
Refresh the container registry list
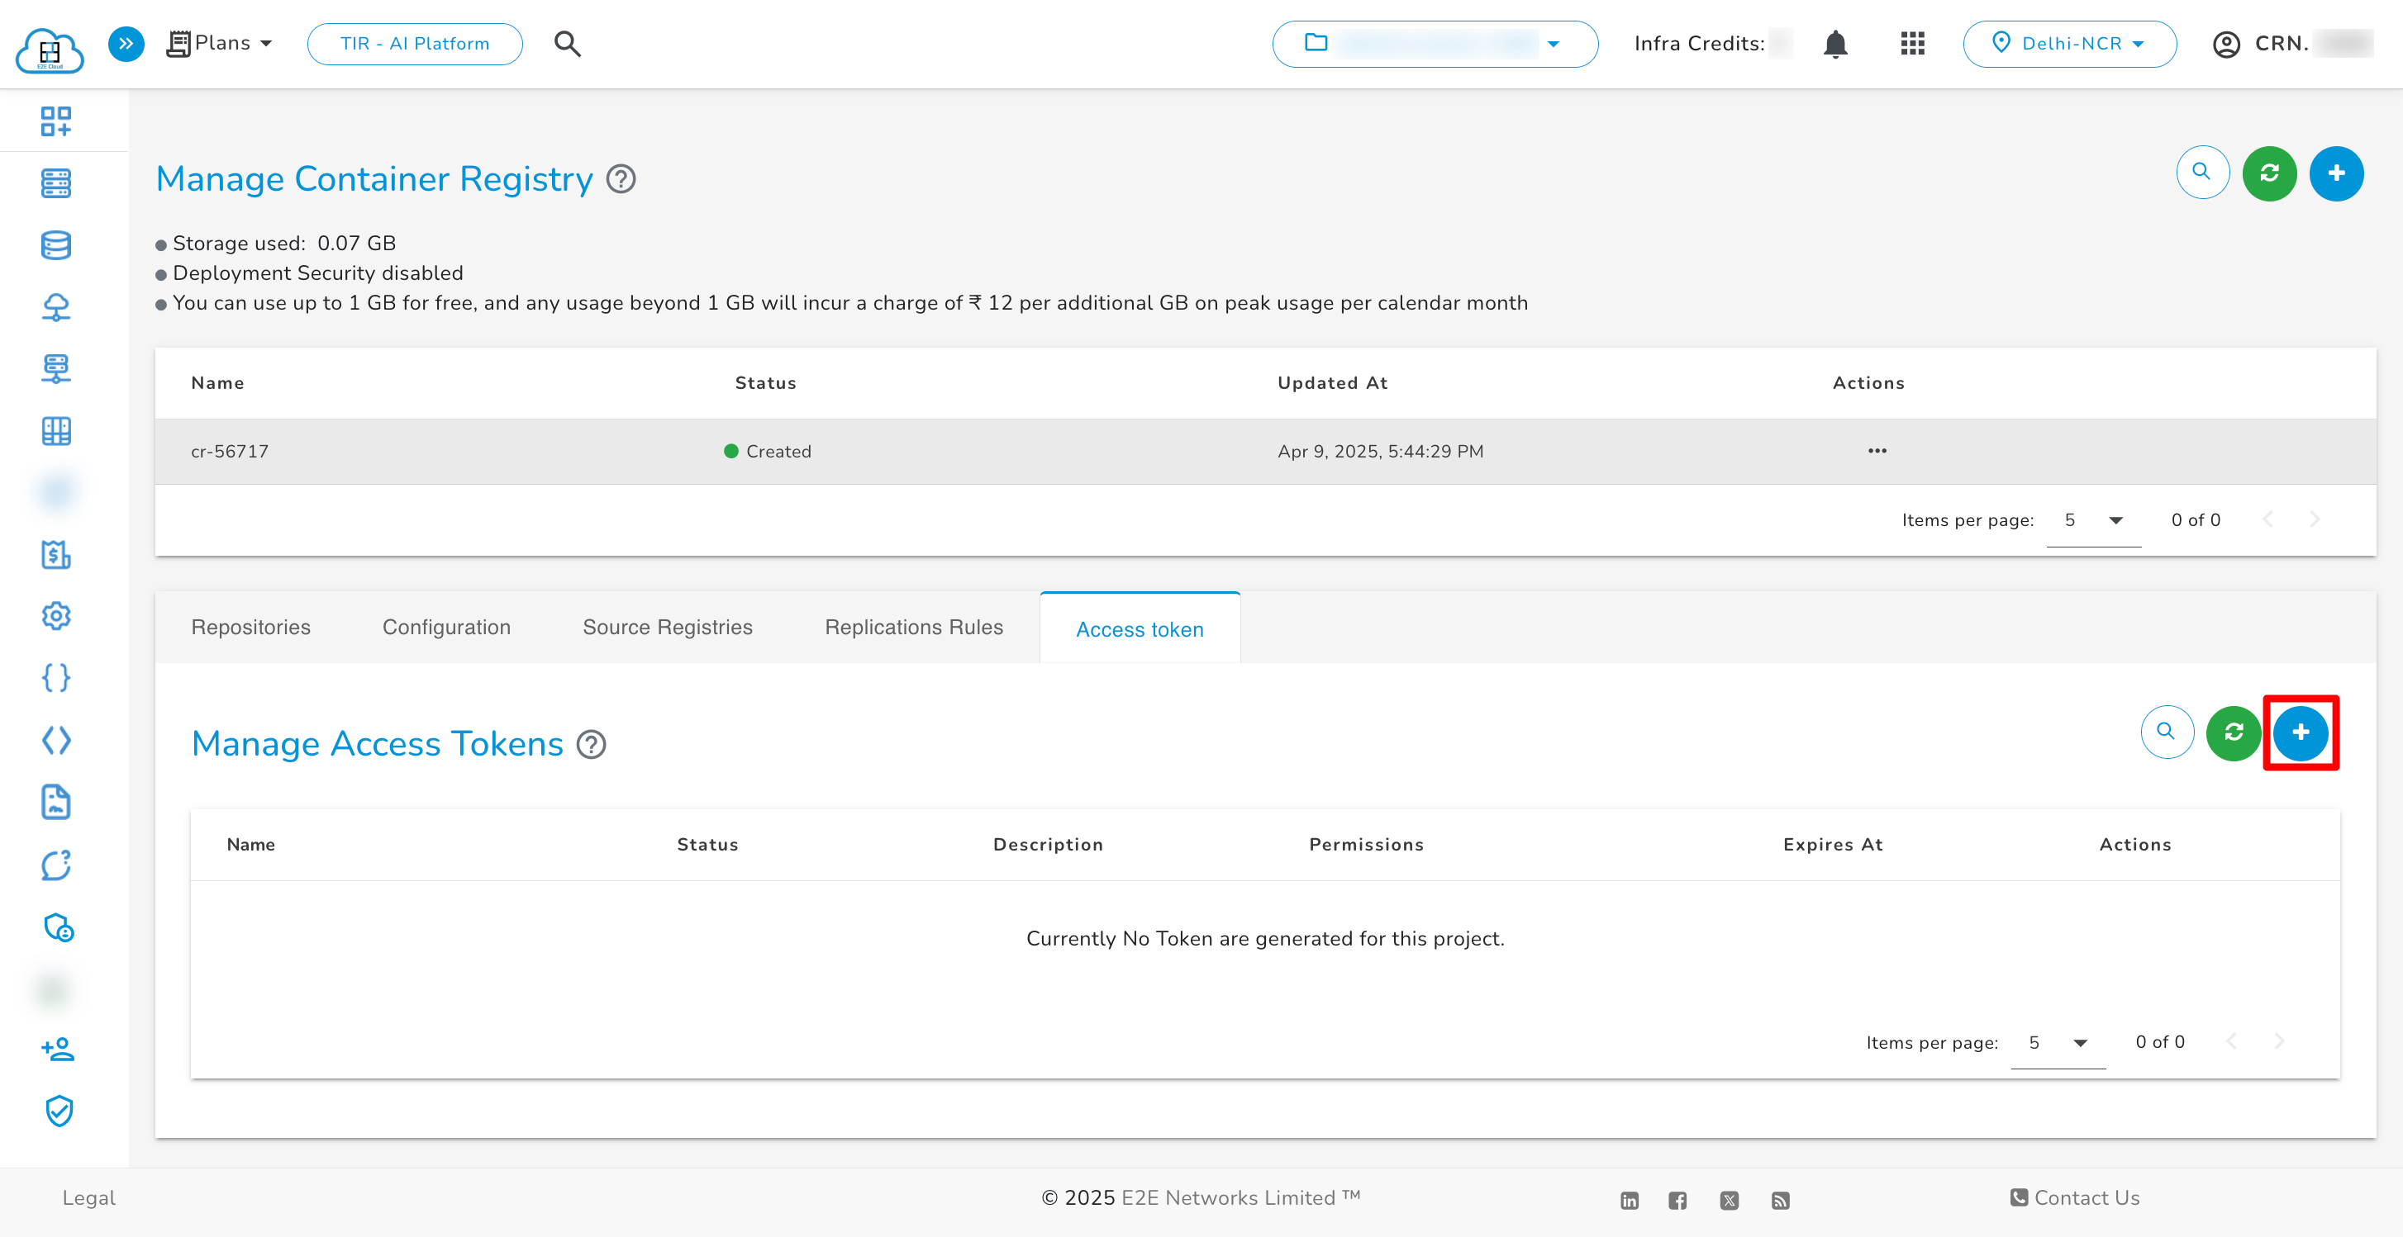point(2268,173)
